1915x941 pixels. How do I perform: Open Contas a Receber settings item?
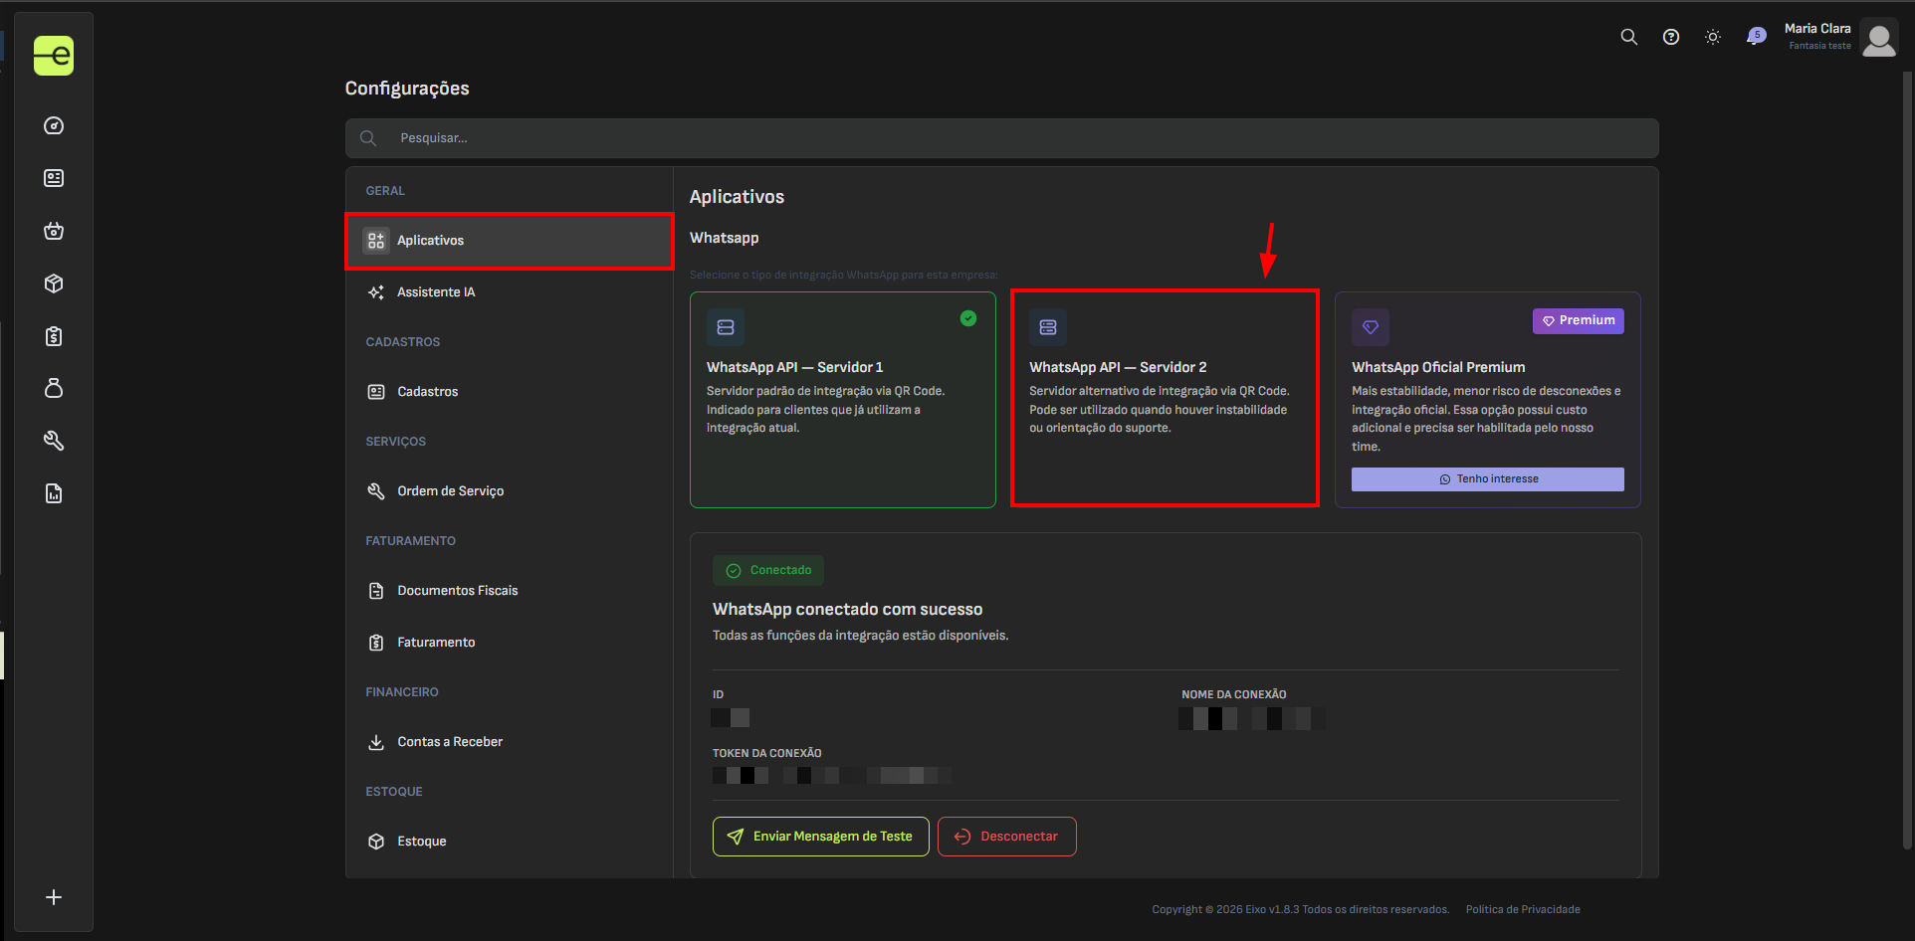(510, 742)
